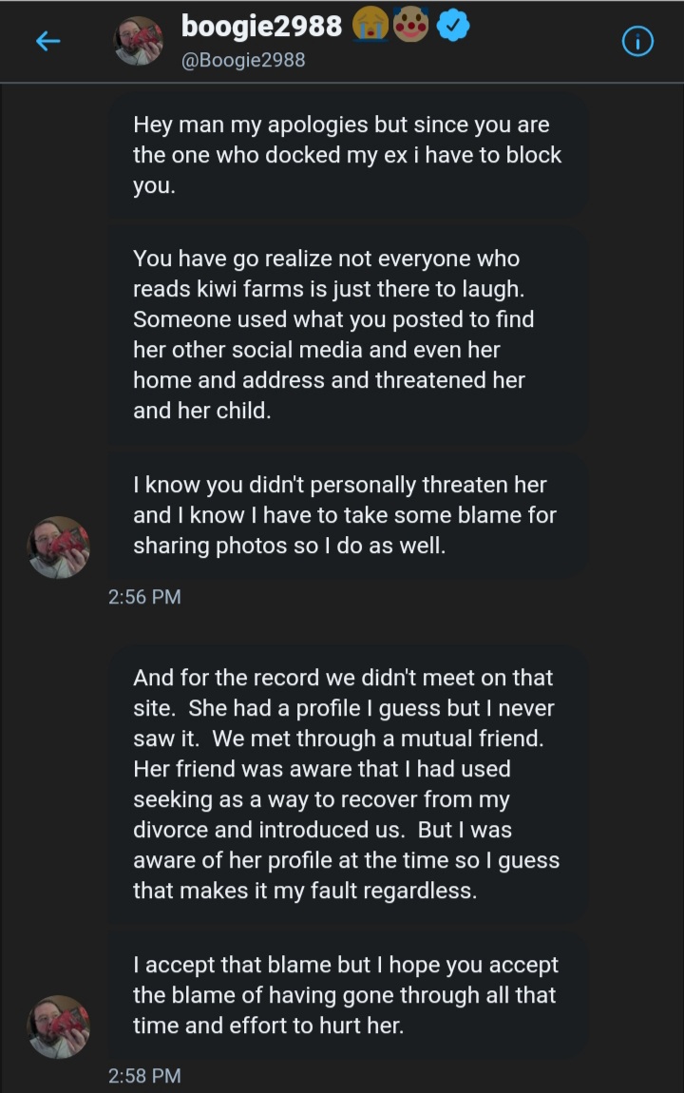Open the header profile picture
Image resolution: width=684 pixels, height=1093 pixels.
click(138, 41)
